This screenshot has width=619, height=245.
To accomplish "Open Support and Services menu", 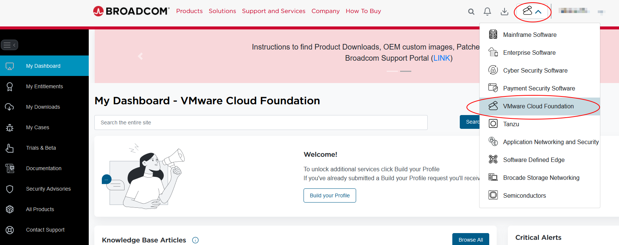I will point(274,11).
